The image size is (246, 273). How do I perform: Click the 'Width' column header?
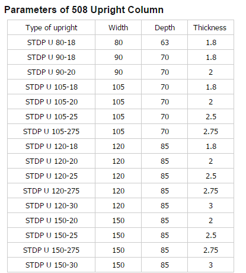[x=118, y=27]
